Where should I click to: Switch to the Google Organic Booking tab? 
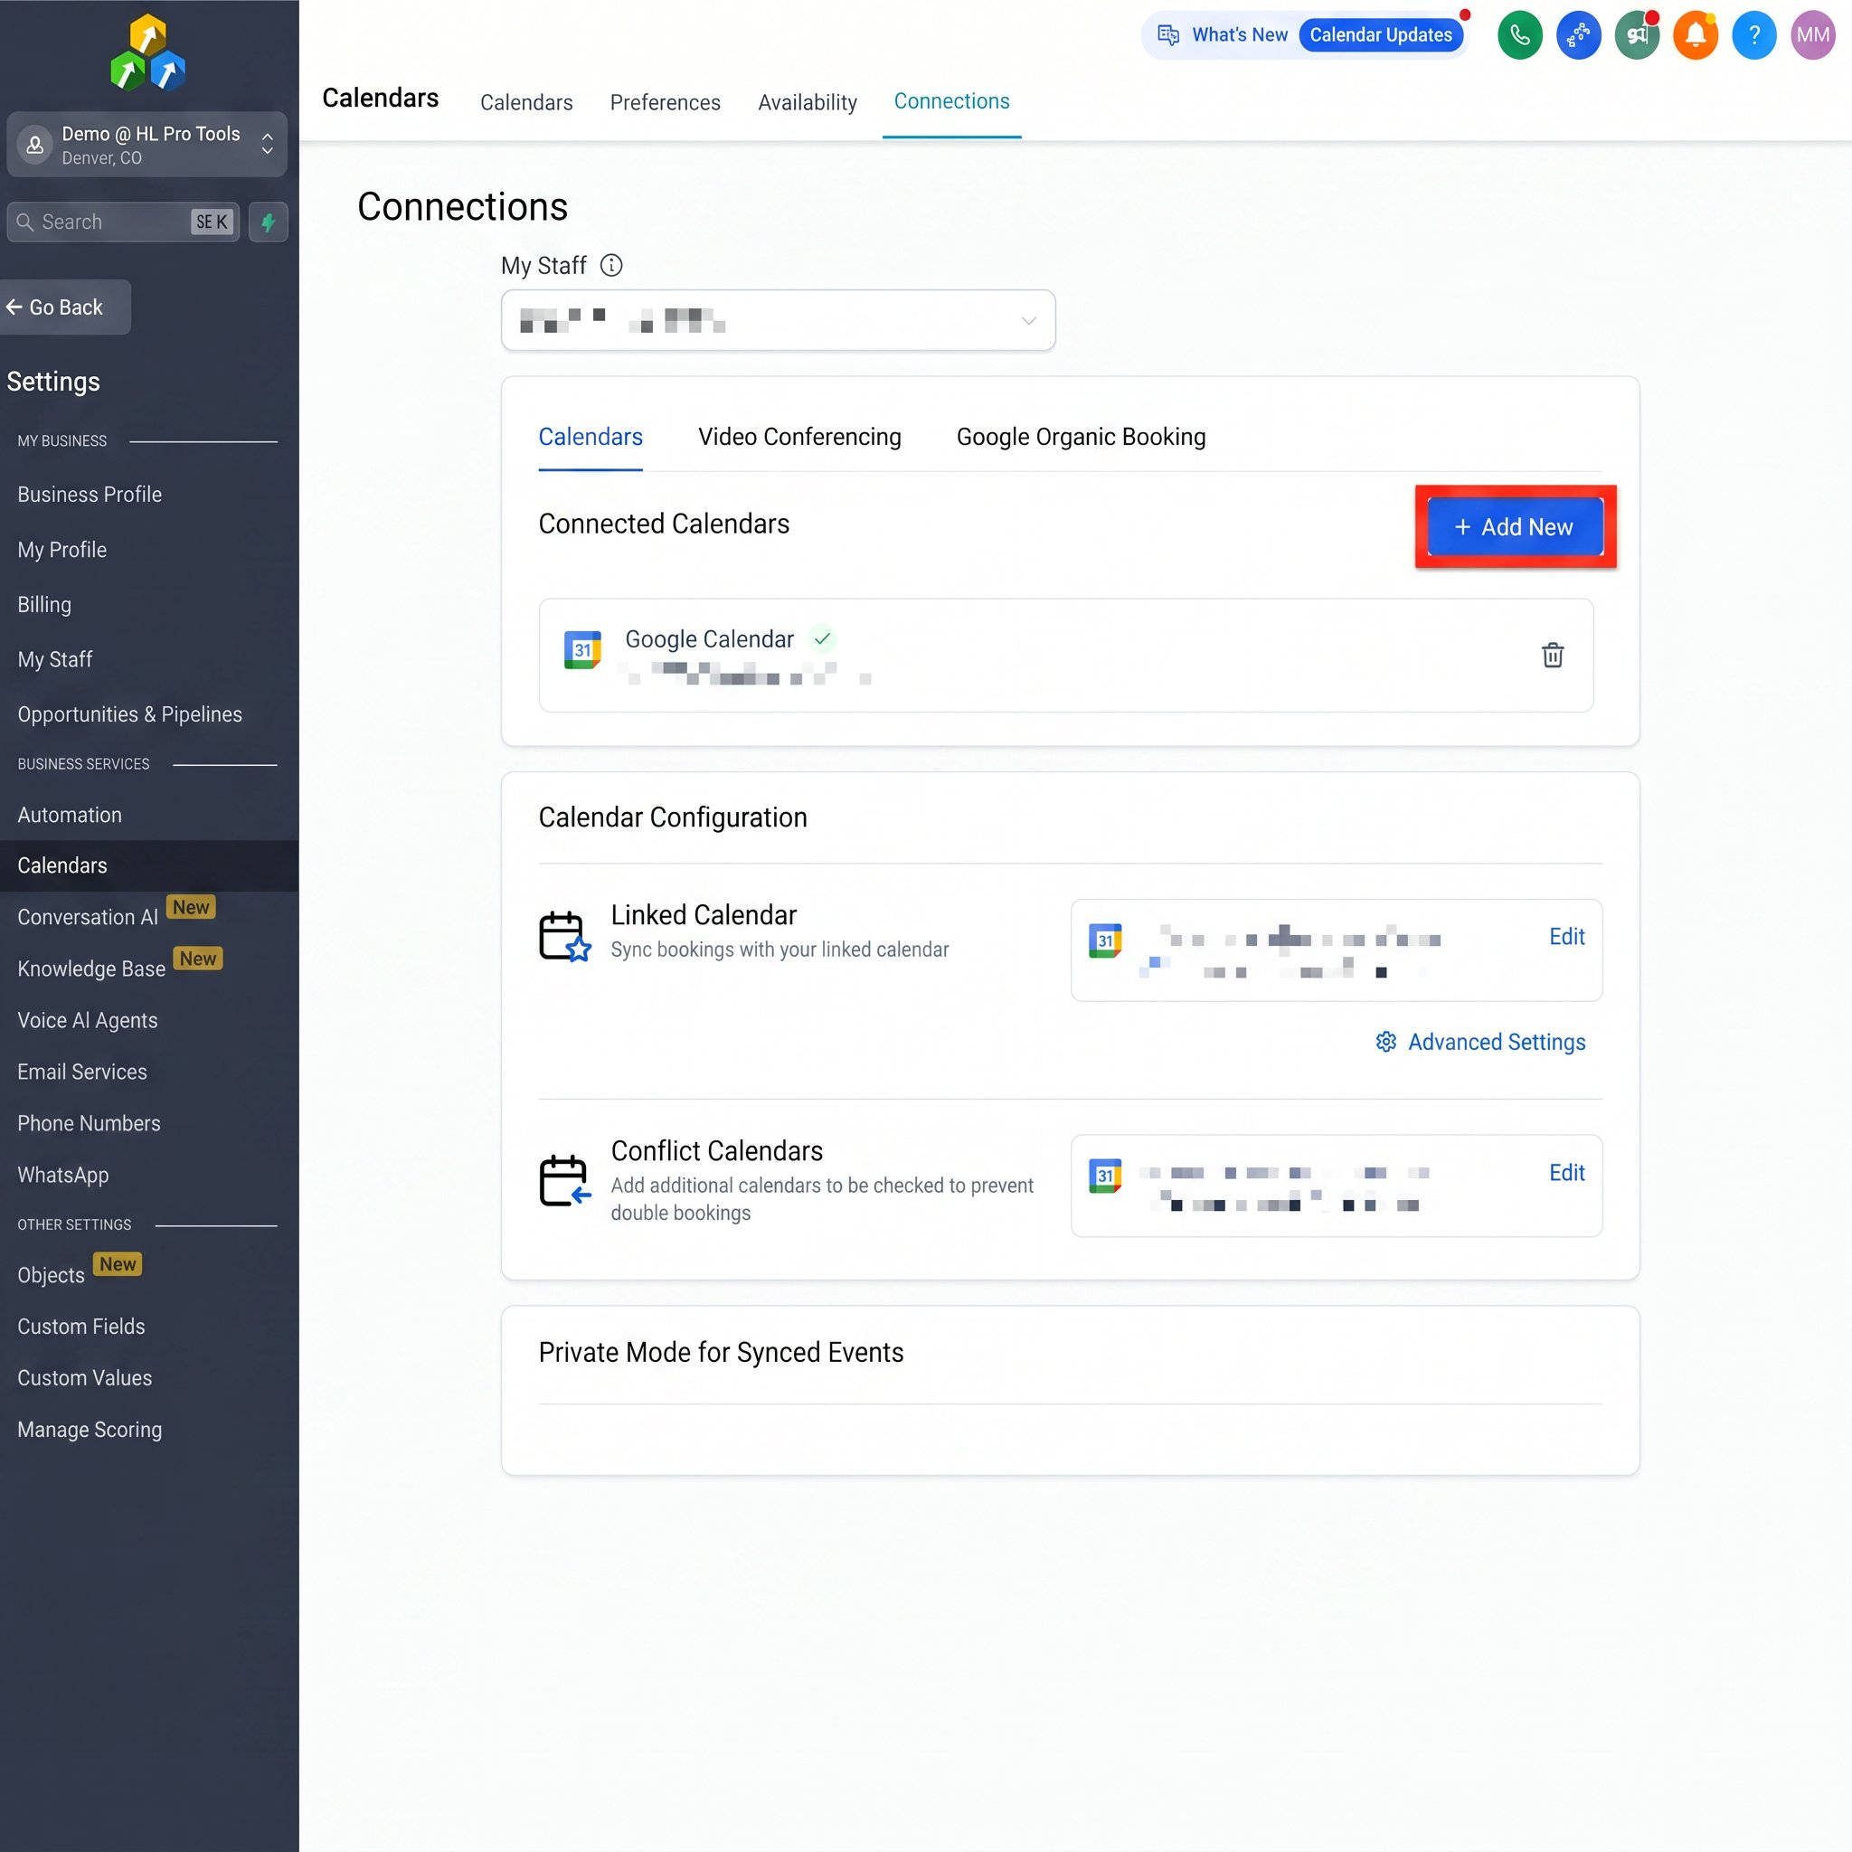[1081, 437]
